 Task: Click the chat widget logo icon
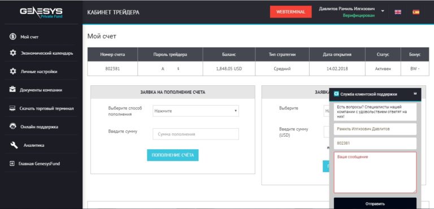tap(336, 94)
